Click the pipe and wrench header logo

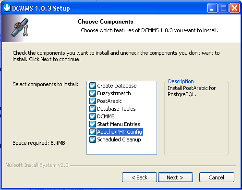click(x=20, y=27)
